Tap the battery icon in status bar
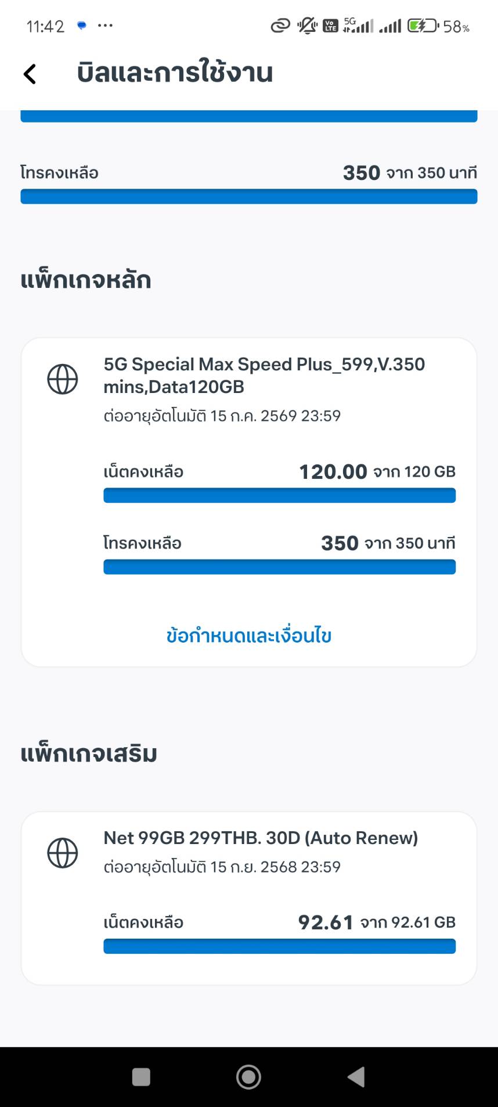498x1107 pixels. point(423,26)
